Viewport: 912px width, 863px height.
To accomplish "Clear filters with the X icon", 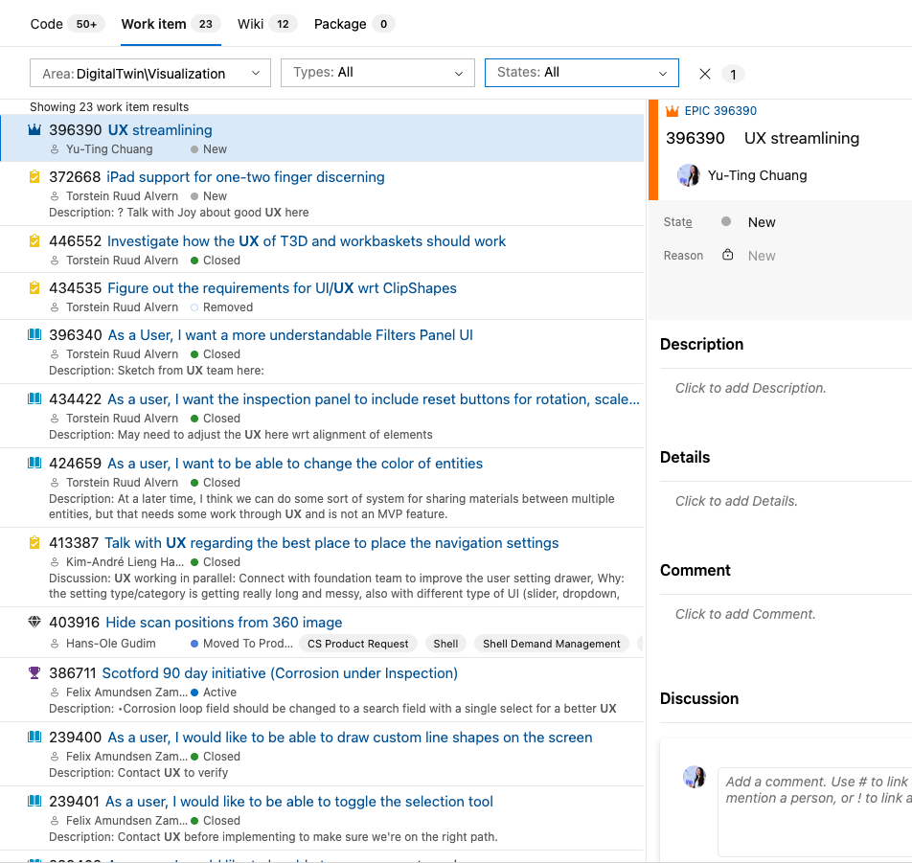I will coord(705,74).
